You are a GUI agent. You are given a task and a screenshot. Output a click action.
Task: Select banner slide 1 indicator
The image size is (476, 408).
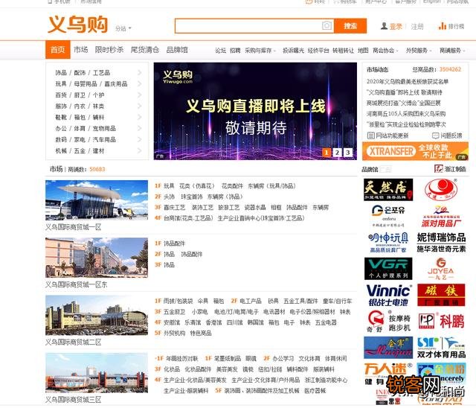coord(327,152)
